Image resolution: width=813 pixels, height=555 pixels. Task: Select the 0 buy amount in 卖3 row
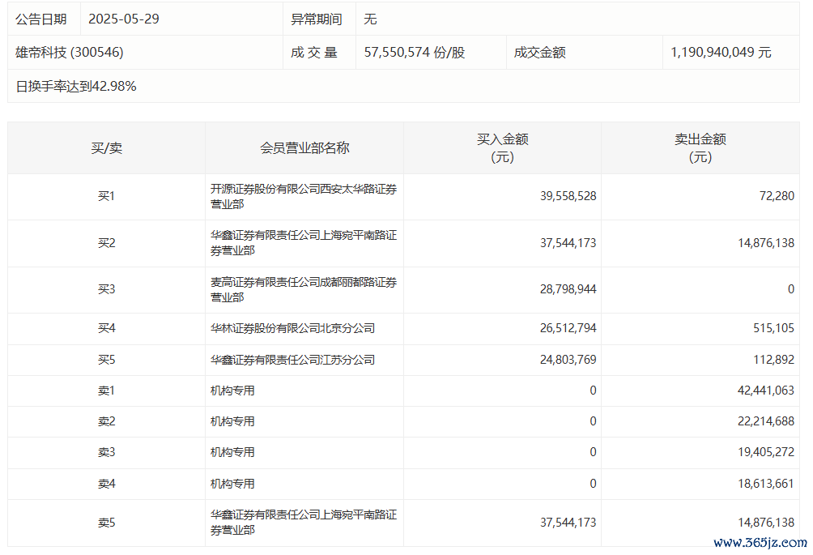(593, 452)
